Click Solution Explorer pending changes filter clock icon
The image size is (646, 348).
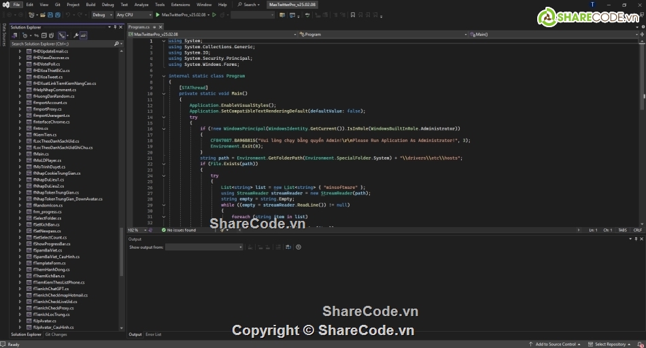point(25,35)
